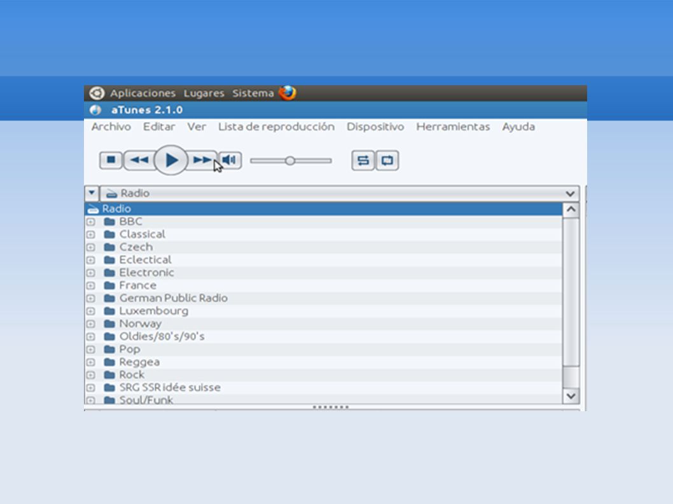673x504 pixels.
Task: Open the Herramientas menu
Action: [454, 127]
